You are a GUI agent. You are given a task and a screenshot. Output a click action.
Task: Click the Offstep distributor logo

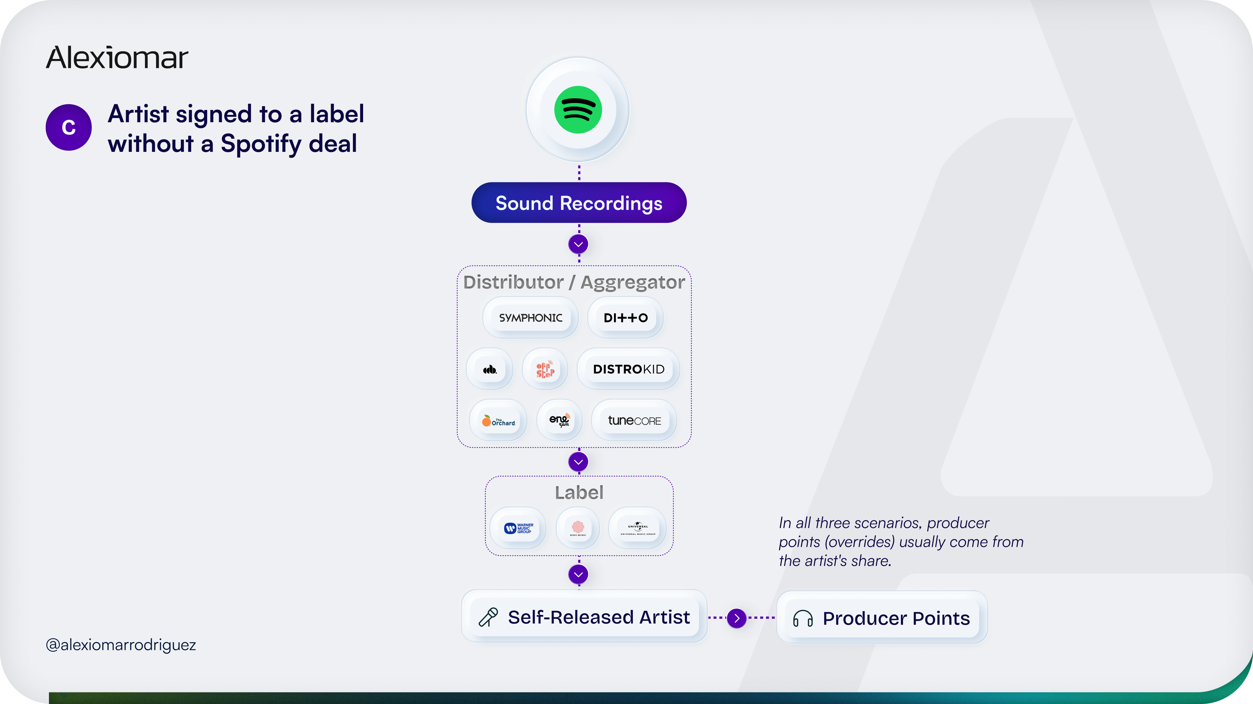pos(545,369)
